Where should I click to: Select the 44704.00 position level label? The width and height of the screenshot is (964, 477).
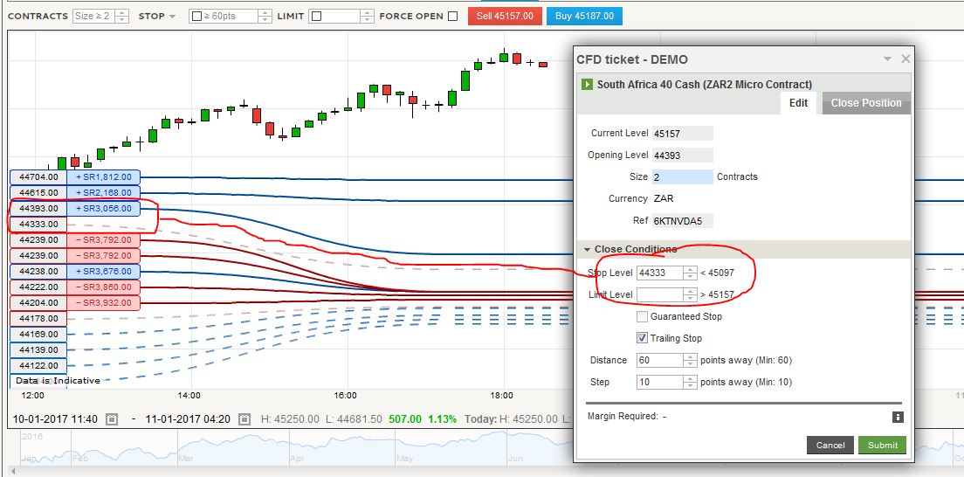coord(38,176)
